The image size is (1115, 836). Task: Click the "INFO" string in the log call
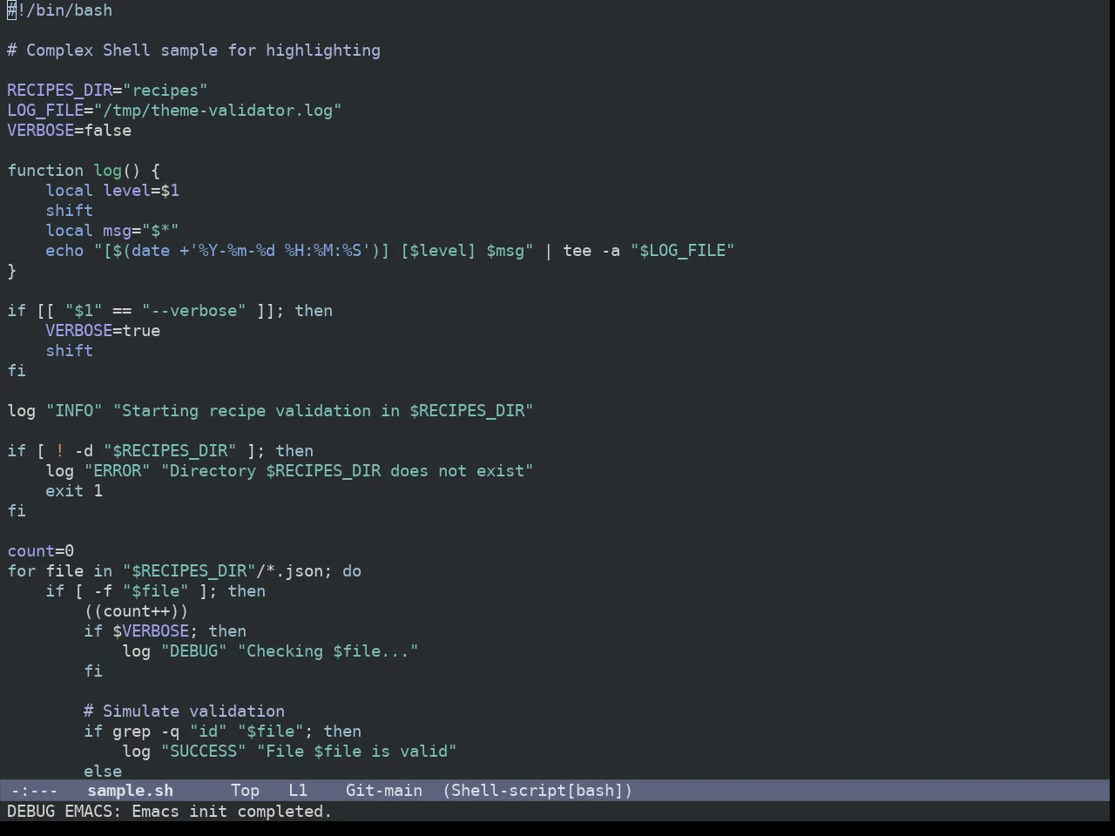click(74, 411)
